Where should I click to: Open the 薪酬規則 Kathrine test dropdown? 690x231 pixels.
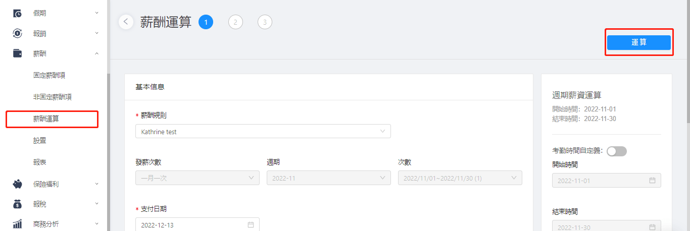(x=263, y=132)
